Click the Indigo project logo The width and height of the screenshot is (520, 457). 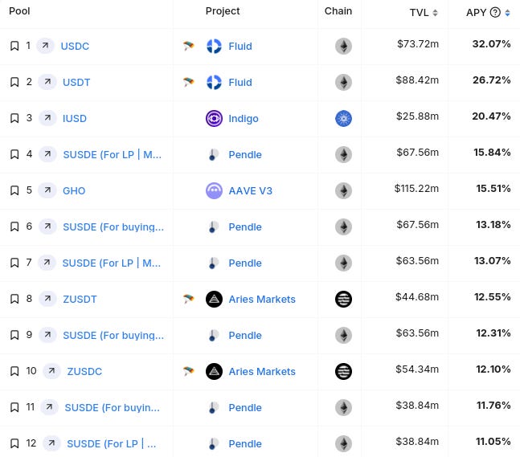214,118
